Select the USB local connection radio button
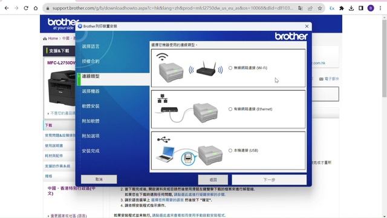Screen dimensions: 387x218 230,150
